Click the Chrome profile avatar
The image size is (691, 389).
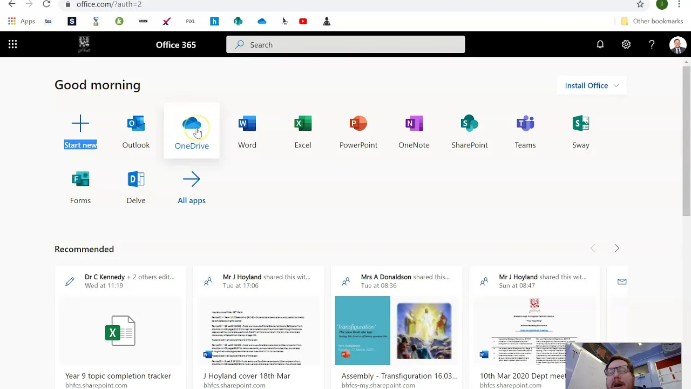pyautogui.click(x=662, y=4)
